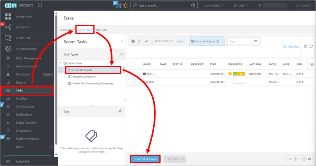Viewport: 316px width, 166px height.
Task: Click the Select link for Access Group
Action: tap(180, 41)
